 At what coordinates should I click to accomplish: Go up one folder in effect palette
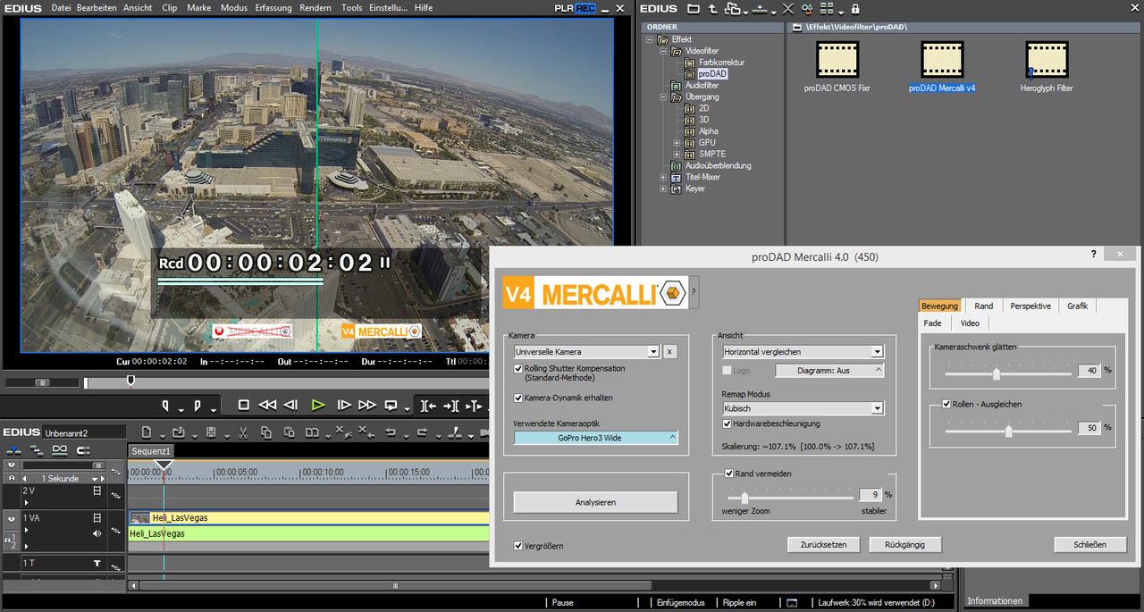coord(712,8)
